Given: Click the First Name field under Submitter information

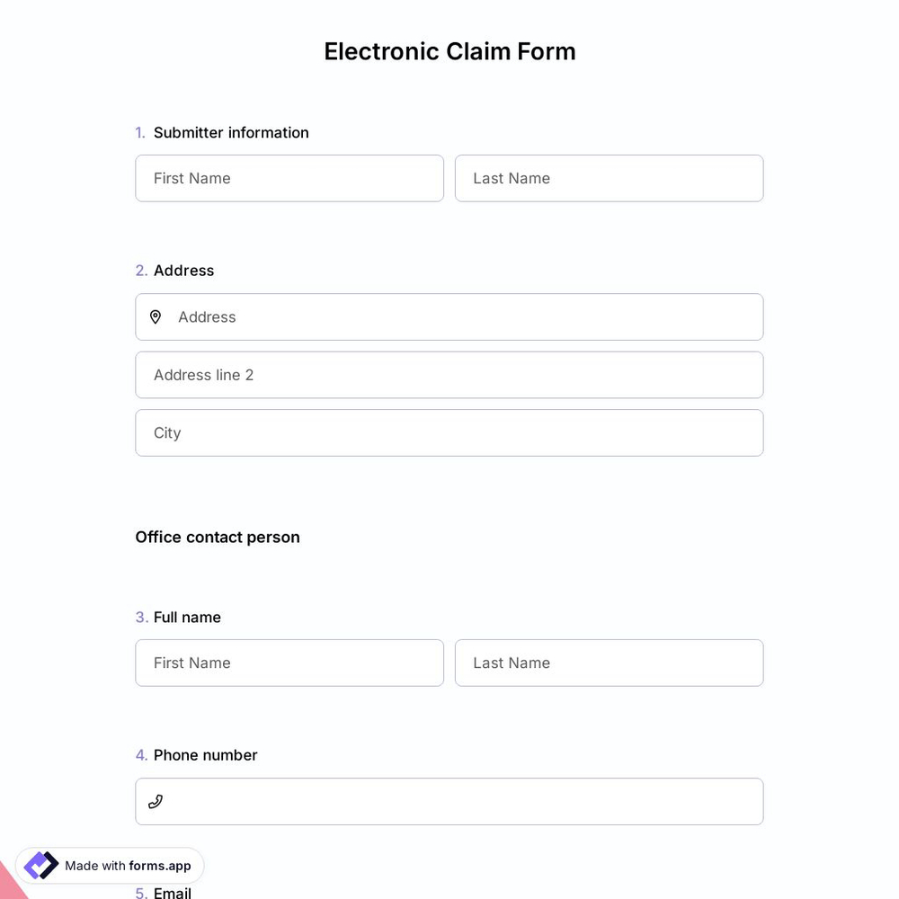Looking at the screenshot, I should [289, 178].
